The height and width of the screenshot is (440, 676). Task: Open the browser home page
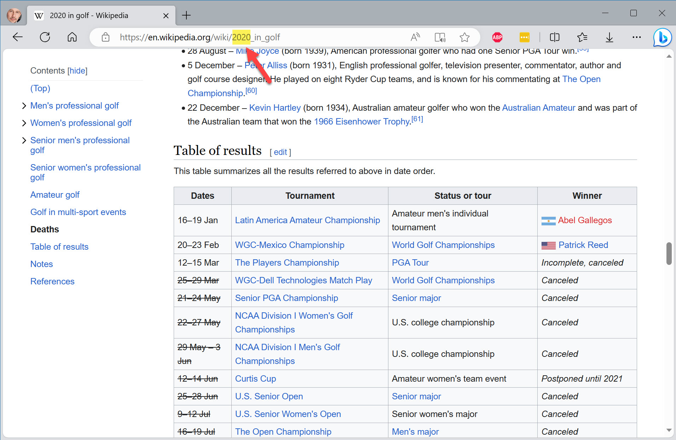tap(72, 37)
